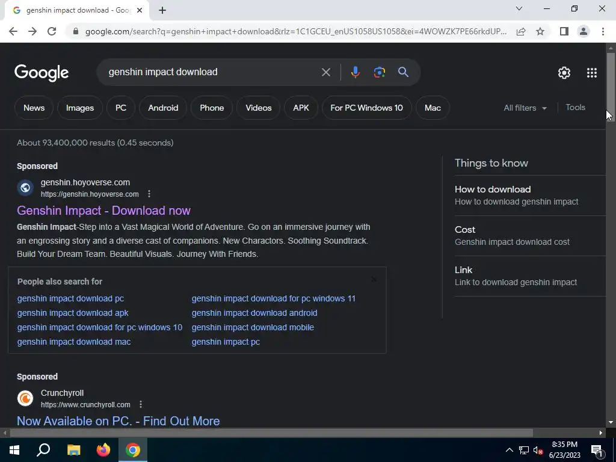Open the Chrome three-dot menu
This screenshot has height=462, width=616.
click(x=603, y=31)
